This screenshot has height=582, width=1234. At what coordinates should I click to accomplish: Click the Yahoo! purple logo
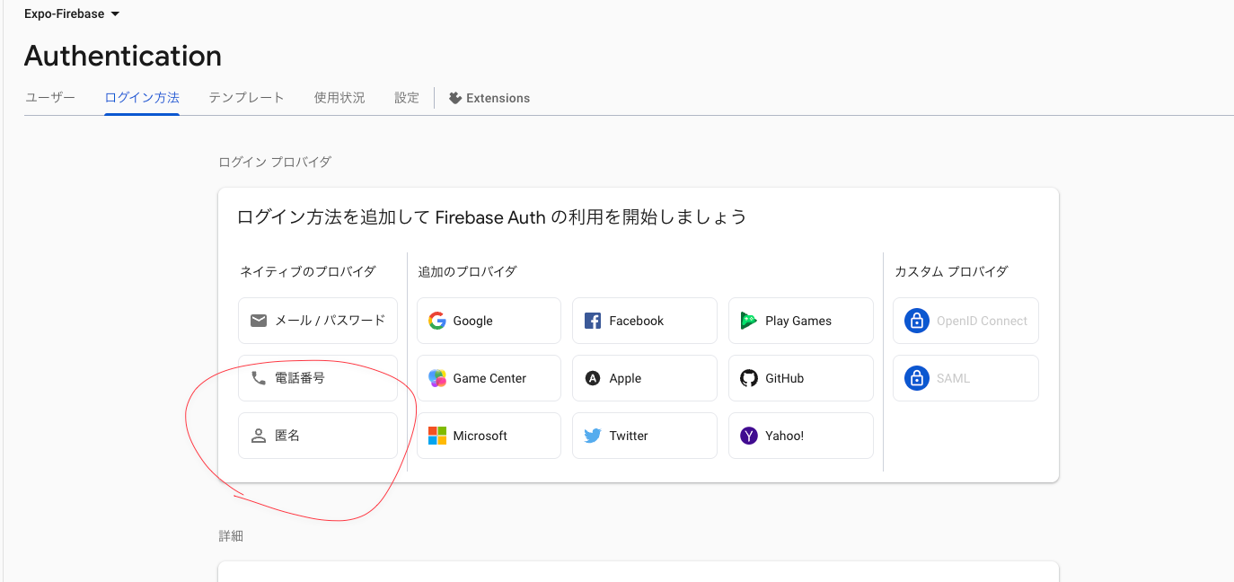(749, 436)
